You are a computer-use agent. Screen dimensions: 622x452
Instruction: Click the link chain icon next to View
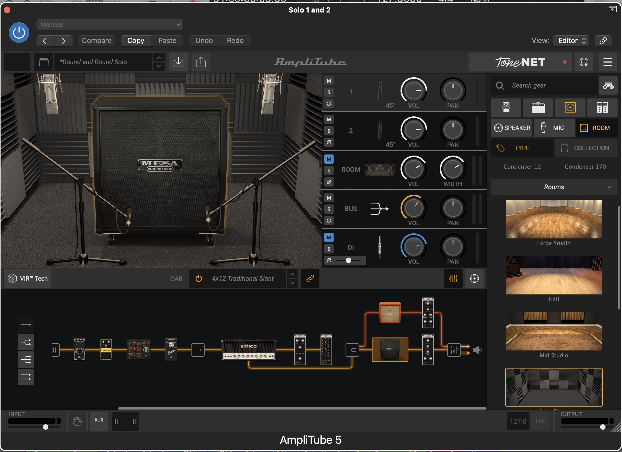point(603,41)
